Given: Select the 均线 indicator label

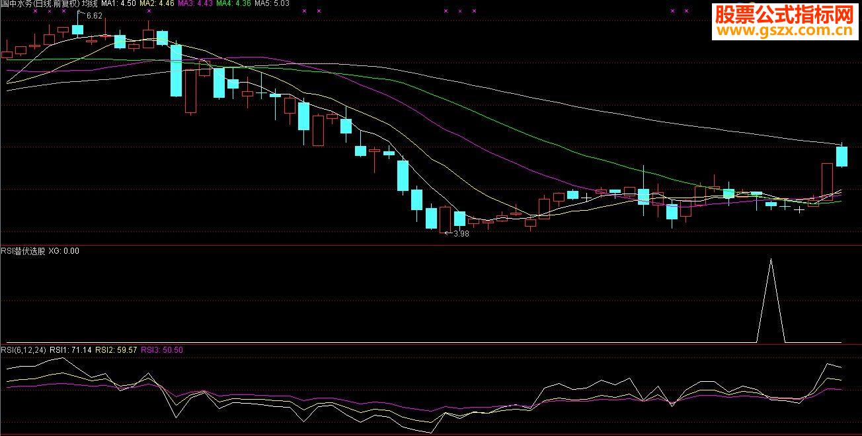Looking at the screenshot, I should pos(89,4).
